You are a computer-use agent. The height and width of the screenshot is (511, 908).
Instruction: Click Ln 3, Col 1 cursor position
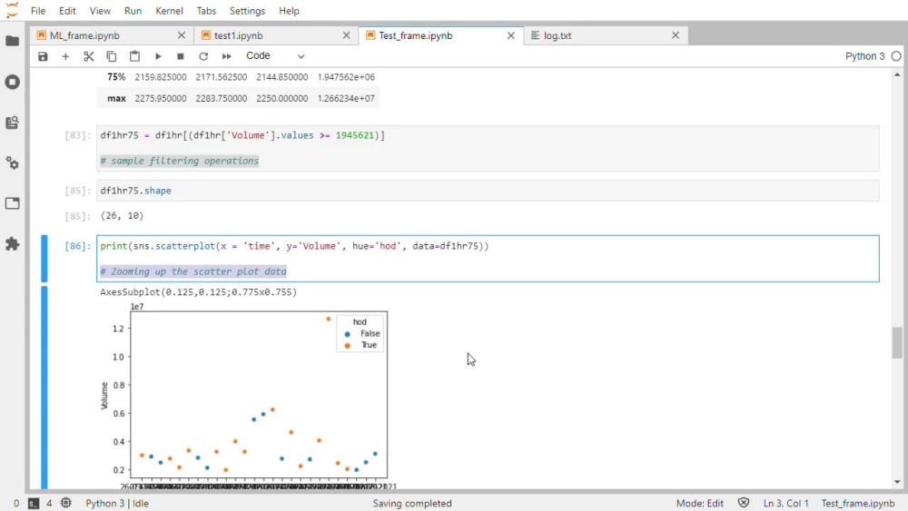(785, 504)
